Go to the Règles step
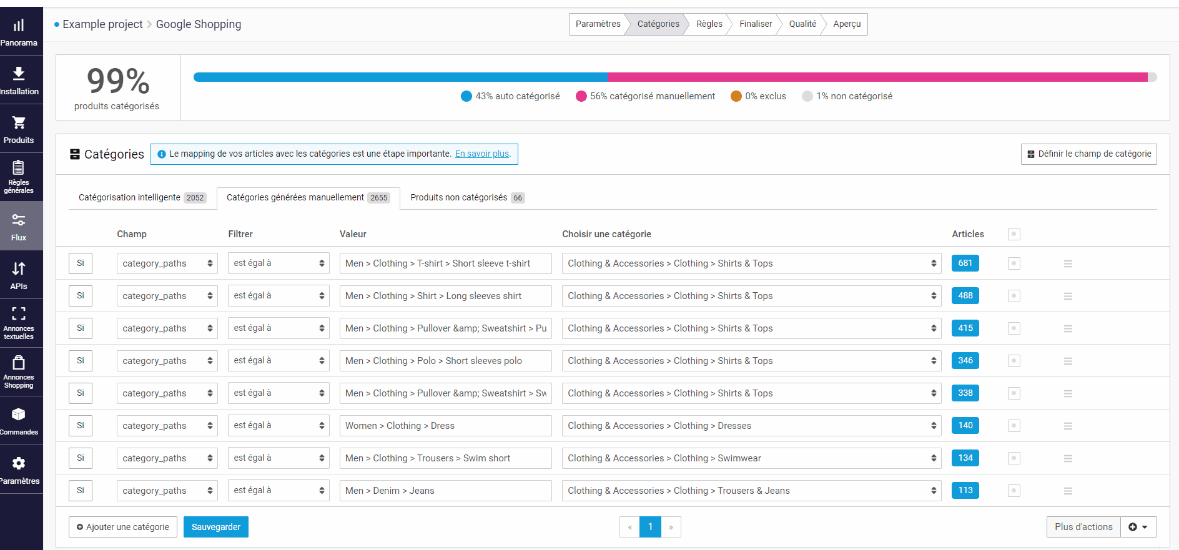Screen dimensions: 1179x550 click(x=709, y=24)
